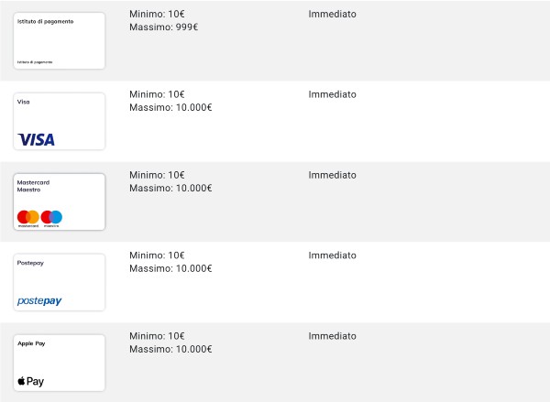The width and height of the screenshot is (550, 402).
Task: Click the Visa logo
Action: (x=36, y=139)
